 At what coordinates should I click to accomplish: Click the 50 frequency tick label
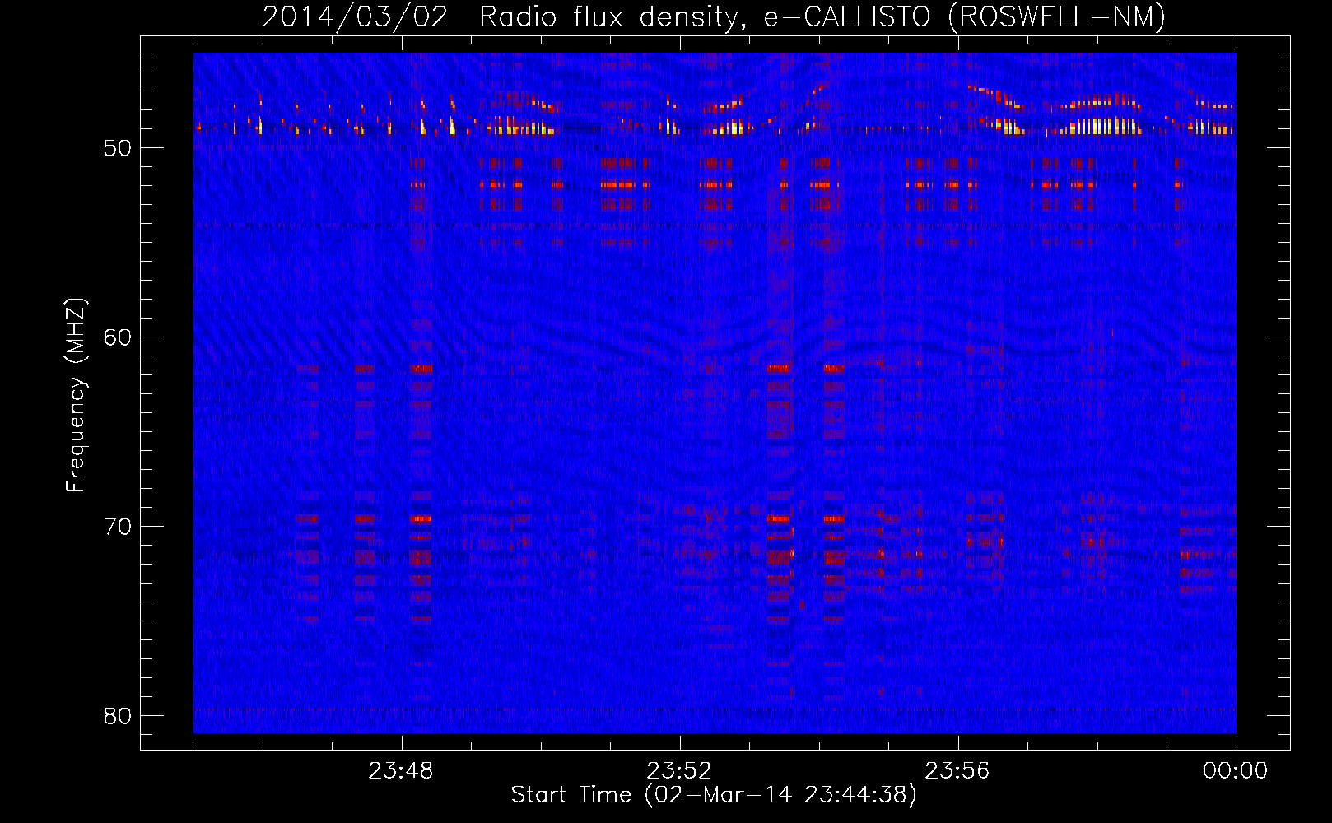coord(118,148)
